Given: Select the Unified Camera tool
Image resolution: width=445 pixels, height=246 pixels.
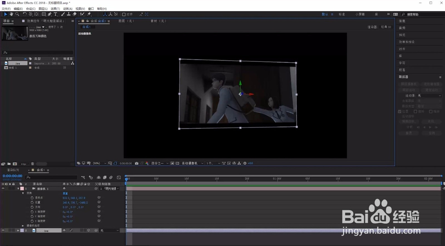Looking at the screenshot, I should [30, 14].
